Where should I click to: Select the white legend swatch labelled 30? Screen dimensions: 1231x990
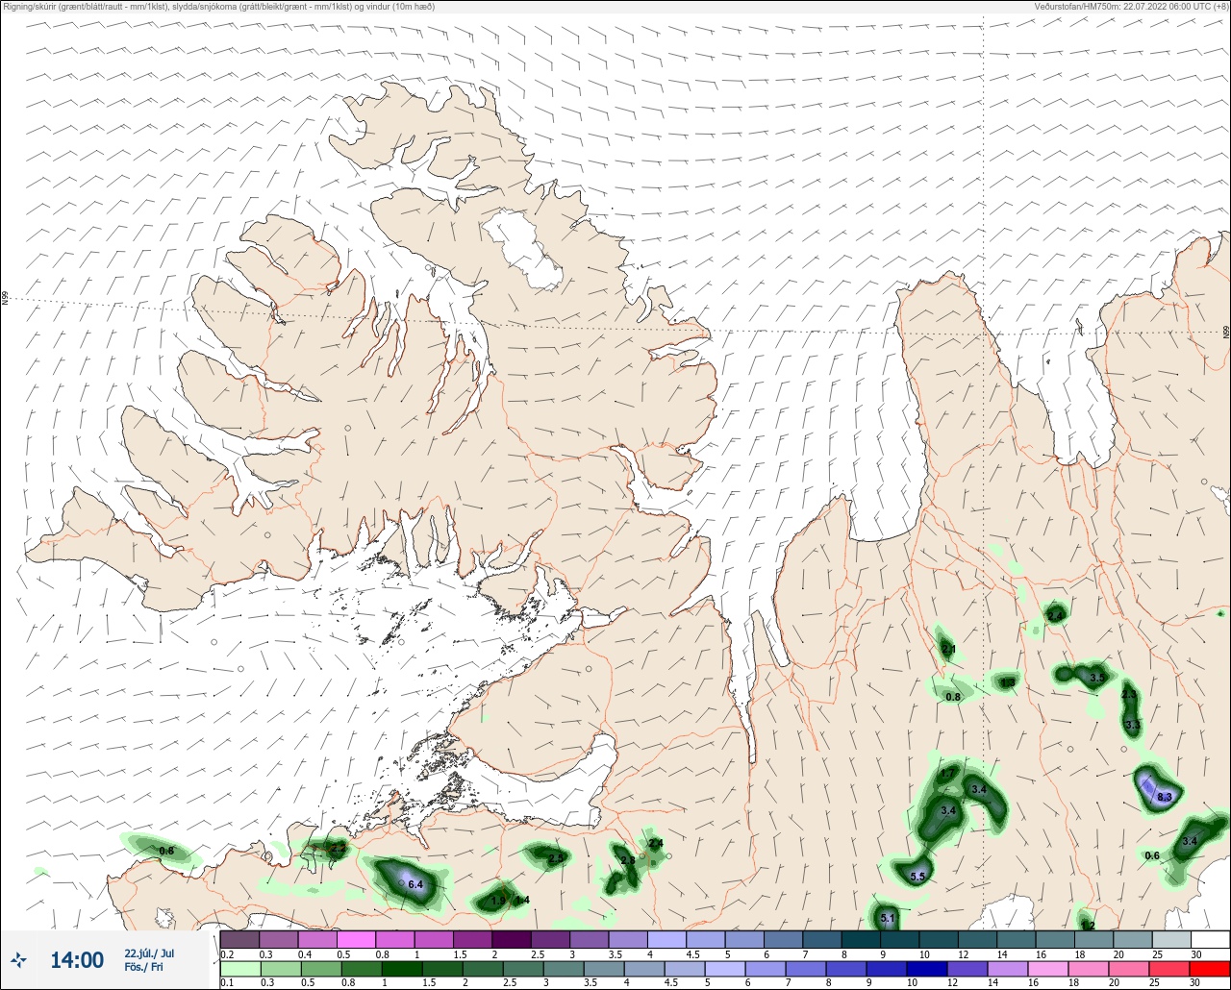[x=1210, y=939]
